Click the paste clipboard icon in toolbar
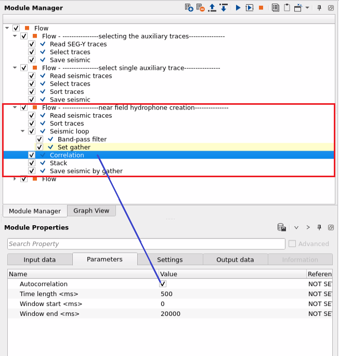The height and width of the screenshot is (356, 339). [x=287, y=8]
